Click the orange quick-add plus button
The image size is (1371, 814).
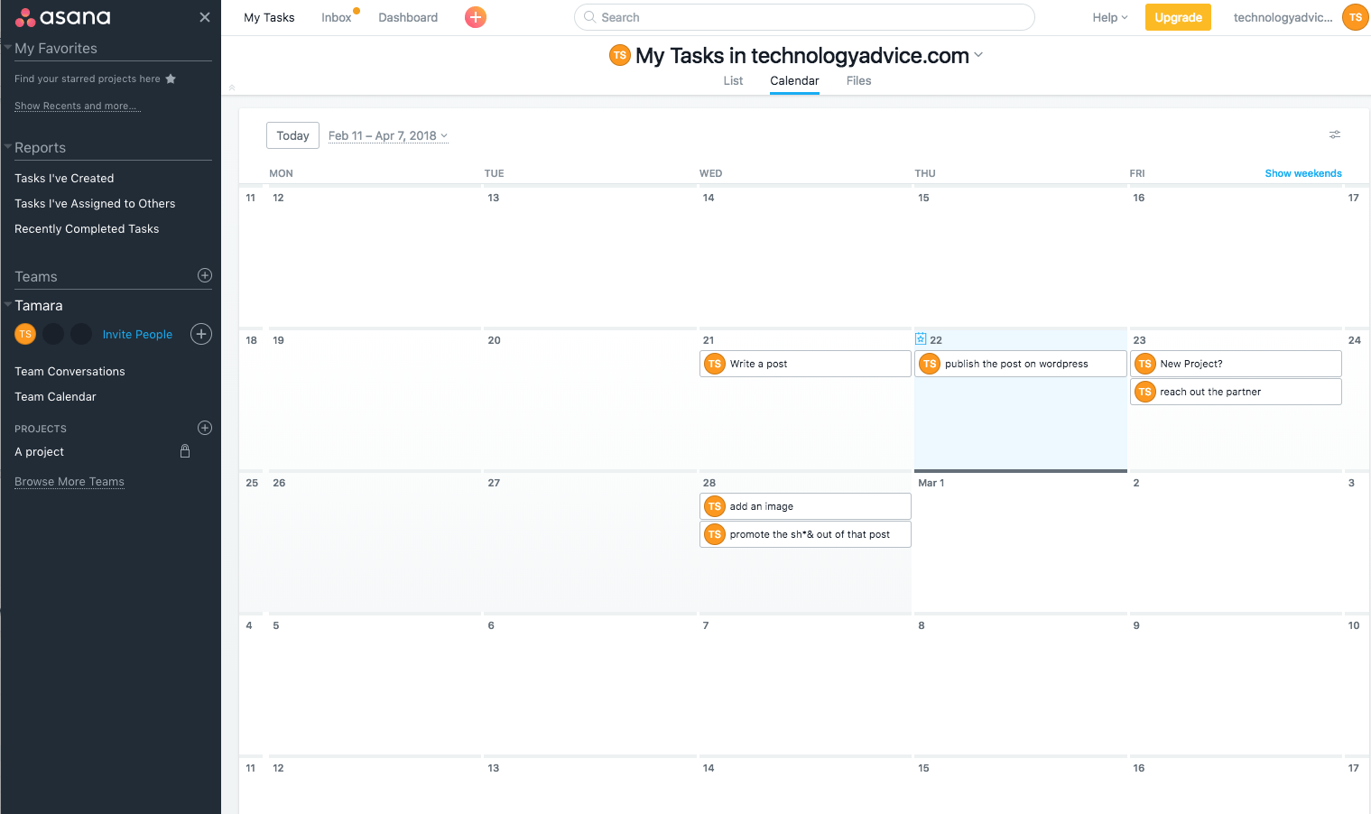(x=476, y=17)
